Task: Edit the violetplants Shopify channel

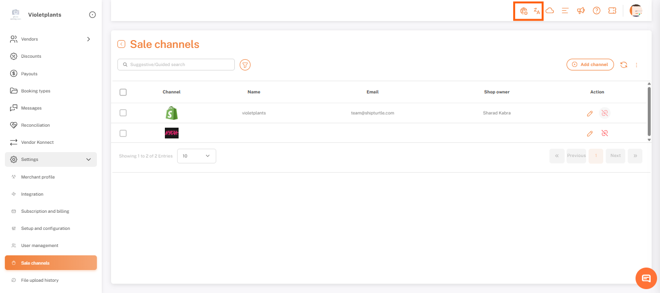Action: click(x=590, y=113)
